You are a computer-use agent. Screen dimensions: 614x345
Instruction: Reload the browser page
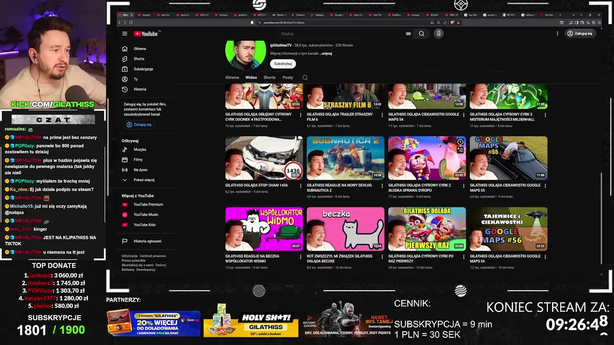click(130, 23)
